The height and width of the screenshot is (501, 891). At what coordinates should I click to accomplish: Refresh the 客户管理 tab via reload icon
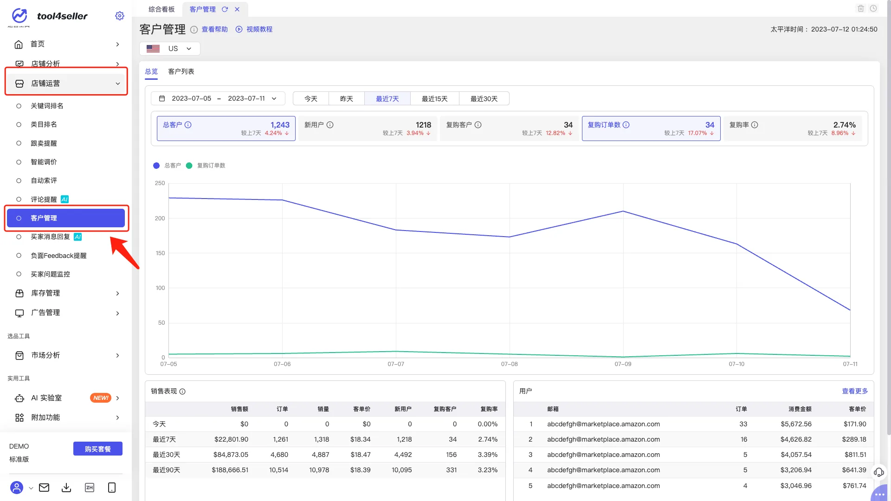click(225, 9)
